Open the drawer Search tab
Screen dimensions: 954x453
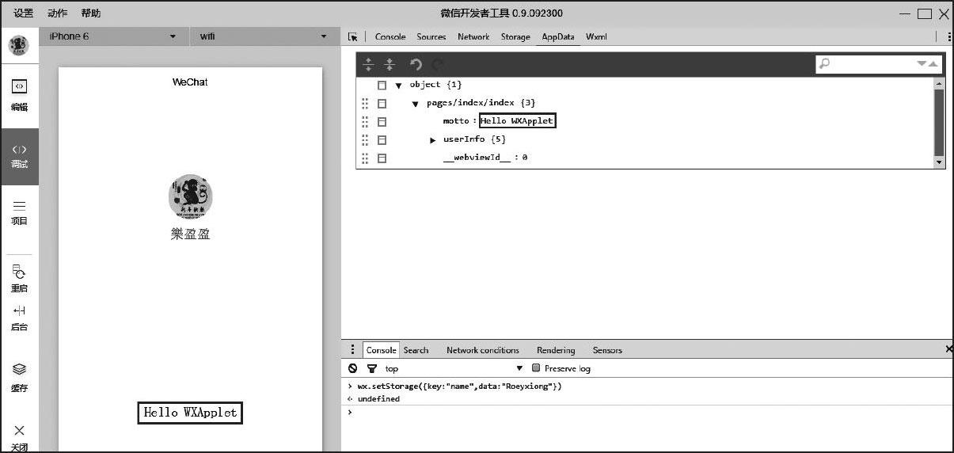click(416, 350)
